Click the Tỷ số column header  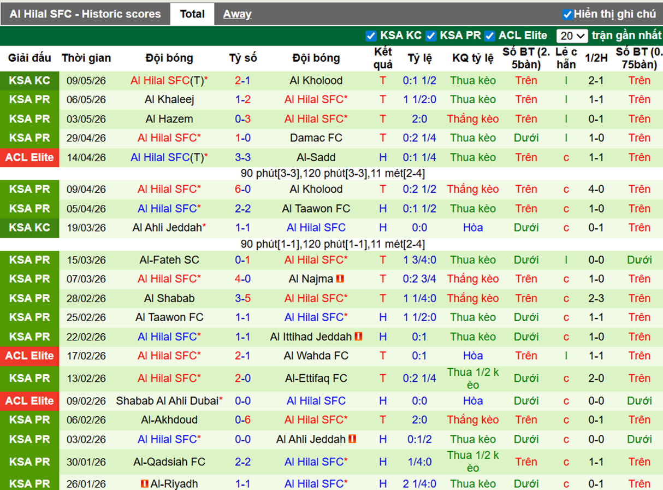[x=242, y=58]
